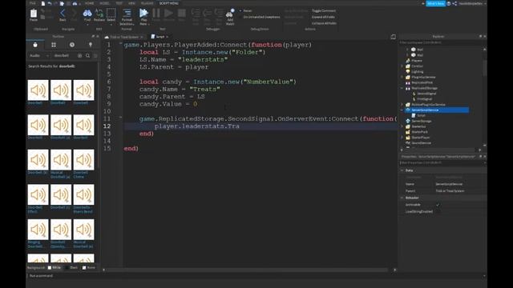513x288 pixels.
Task: Click the Back navigation arrow
Action: click(x=63, y=14)
